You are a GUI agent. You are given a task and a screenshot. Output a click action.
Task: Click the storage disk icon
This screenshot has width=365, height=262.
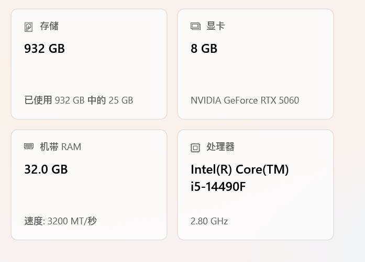tap(29, 27)
